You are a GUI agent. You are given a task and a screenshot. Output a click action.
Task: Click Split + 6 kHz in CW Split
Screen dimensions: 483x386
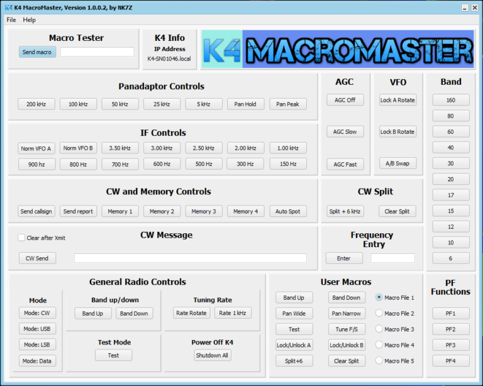click(x=345, y=211)
